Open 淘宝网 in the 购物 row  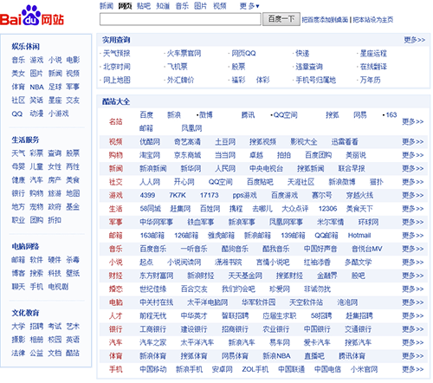coord(150,155)
